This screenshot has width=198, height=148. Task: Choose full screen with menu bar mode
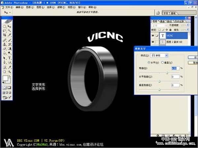7,93
